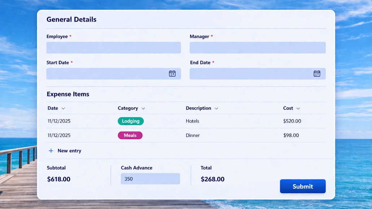Click the Expense Items section heading

coord(68,94)
